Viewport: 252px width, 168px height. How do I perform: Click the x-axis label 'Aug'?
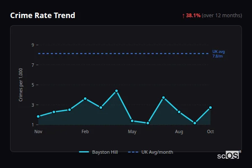pyautogui.click(x=179, y=132)
